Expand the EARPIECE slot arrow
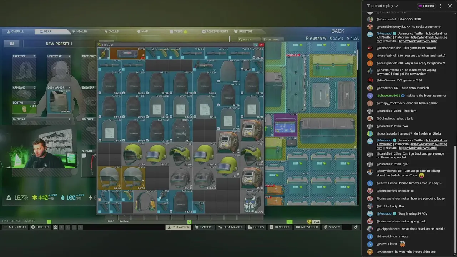The image size is (457, 257). (x=35, y=56)
